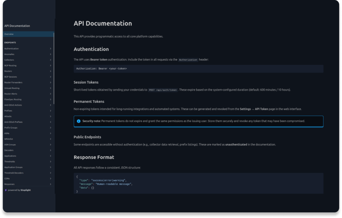Viewport: 342px width, 218px height.
Task: Click the arrow icon beside Whitelist
Action: [x=50, y=139]
